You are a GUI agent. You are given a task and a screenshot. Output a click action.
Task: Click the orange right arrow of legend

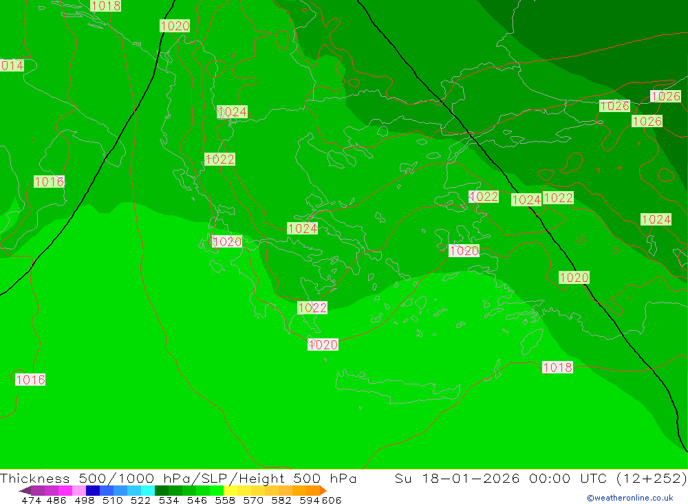point(323,490)
